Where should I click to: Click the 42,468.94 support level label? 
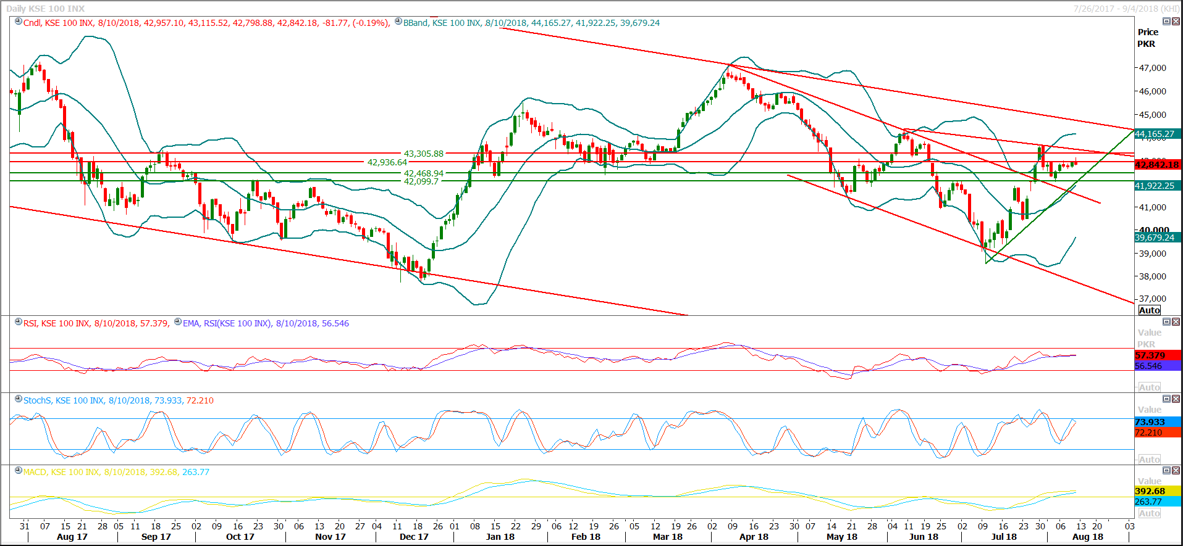click(424, 173)
